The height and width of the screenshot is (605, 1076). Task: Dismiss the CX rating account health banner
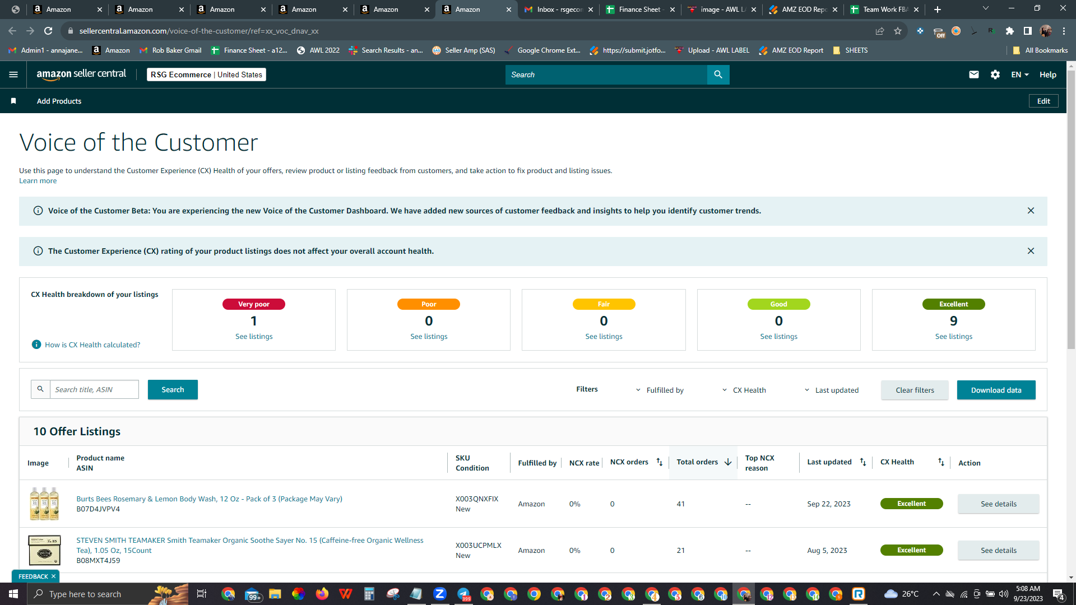tap(1031, 251)
